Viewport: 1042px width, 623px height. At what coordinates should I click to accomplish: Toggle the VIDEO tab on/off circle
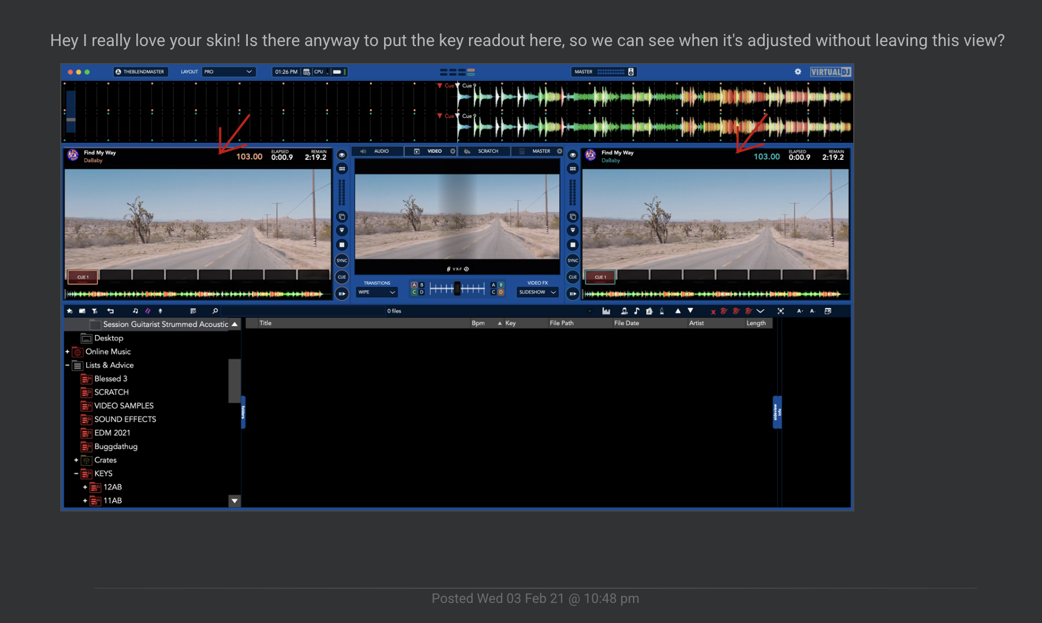(x=453, y=152)
